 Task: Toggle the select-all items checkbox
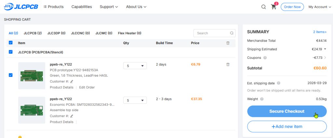11,43
